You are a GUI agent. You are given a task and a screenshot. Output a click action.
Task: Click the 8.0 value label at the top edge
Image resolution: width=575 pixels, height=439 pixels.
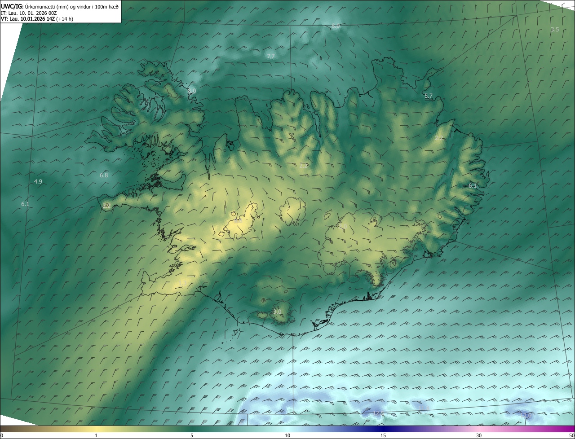click(x=336, y=26)
